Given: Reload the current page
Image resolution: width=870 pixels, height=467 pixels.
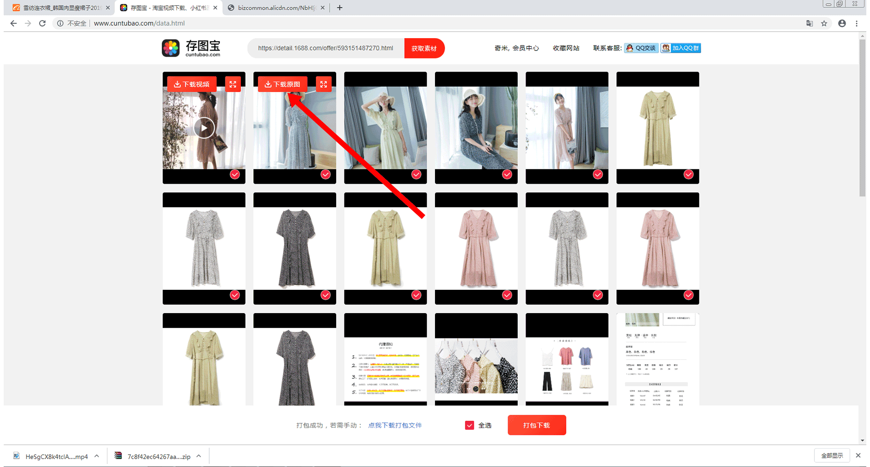Looking at the screenshot, I should pyautogui.click(x=42, y=23).
